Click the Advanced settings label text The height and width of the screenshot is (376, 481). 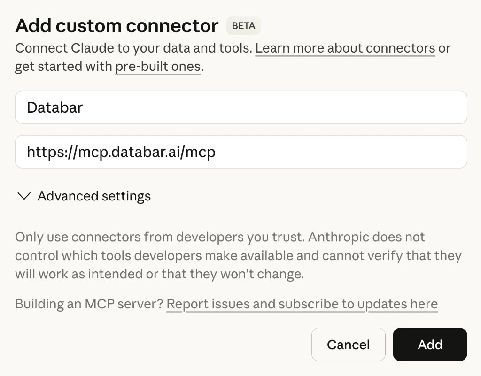point(93,196)
